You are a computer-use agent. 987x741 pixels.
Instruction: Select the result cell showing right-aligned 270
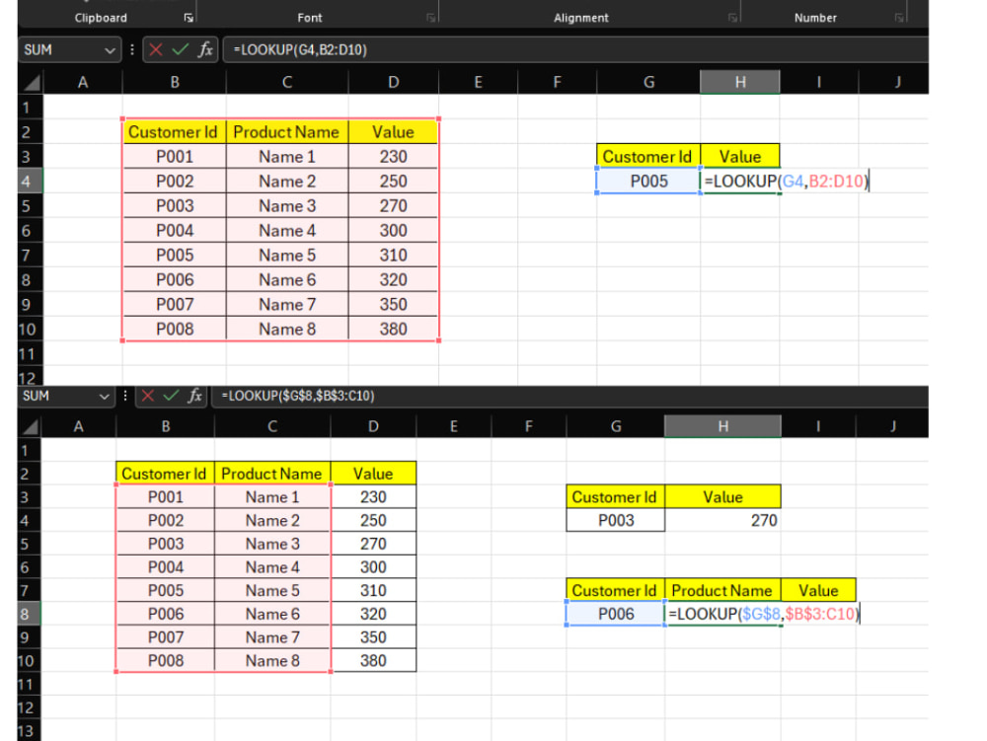point(722,520)
